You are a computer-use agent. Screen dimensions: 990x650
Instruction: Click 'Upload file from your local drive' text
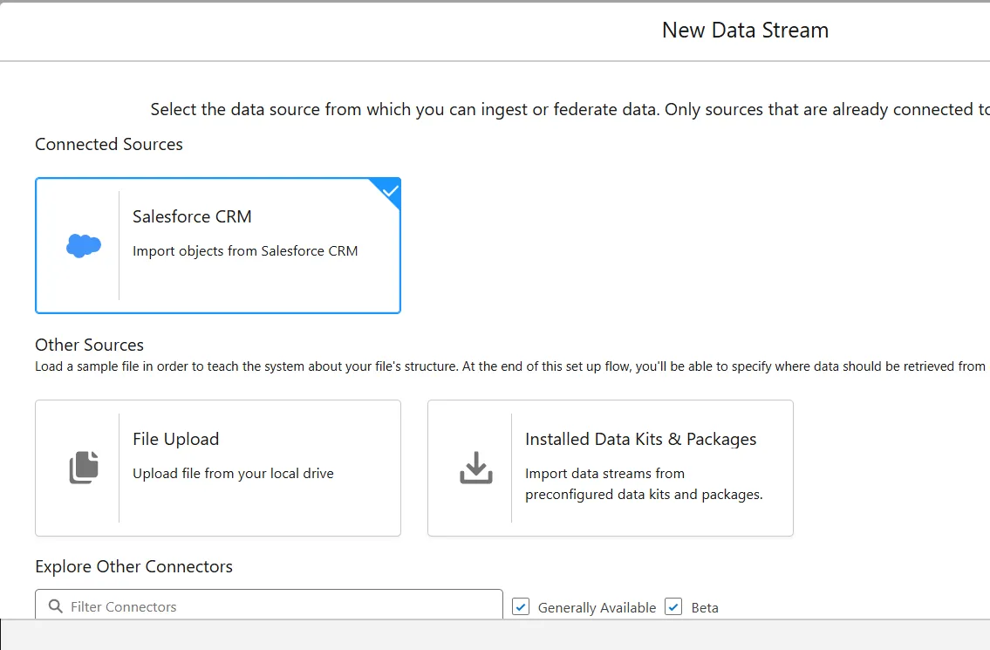click(x=233, y=474)
